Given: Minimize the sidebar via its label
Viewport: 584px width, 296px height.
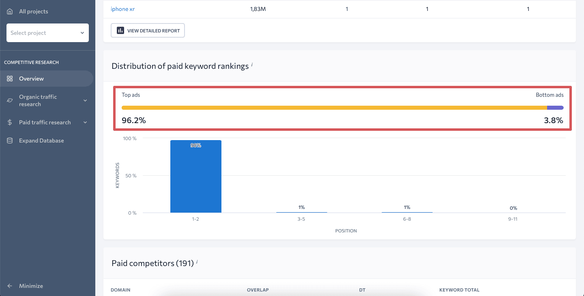Looking at the screenshot, I should click(x=31, y=286).
